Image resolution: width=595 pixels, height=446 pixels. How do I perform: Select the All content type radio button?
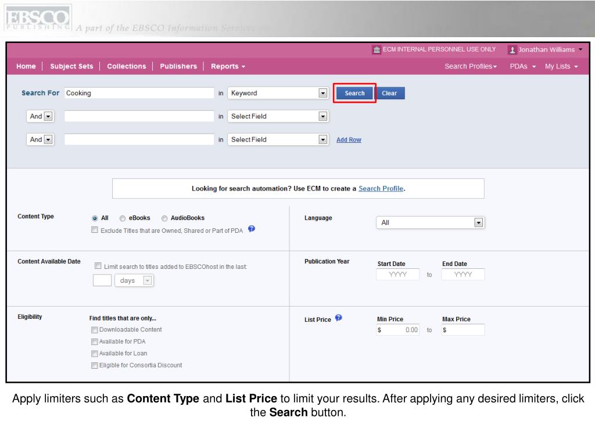[95, 218]
